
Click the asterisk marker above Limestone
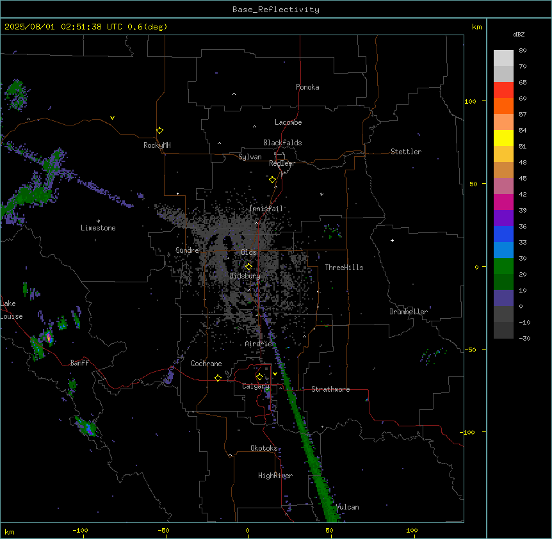(x=98, y=221)
